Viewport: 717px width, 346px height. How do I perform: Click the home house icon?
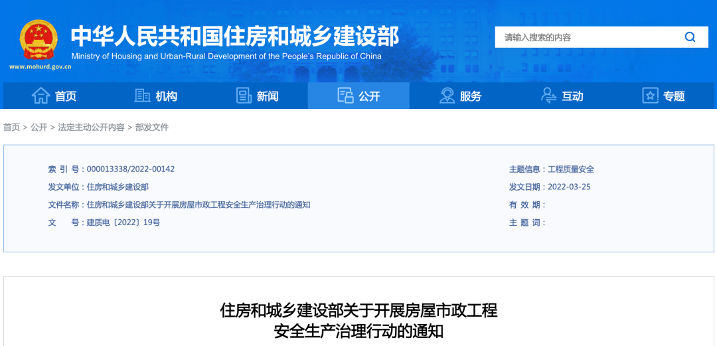coord(40,96)
